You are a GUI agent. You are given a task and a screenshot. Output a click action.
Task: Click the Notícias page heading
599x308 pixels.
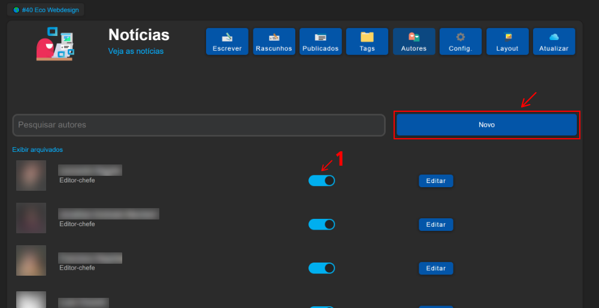click(x=139, y=35)
